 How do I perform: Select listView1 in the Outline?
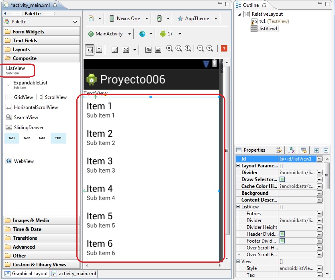(x=264, y=29)
